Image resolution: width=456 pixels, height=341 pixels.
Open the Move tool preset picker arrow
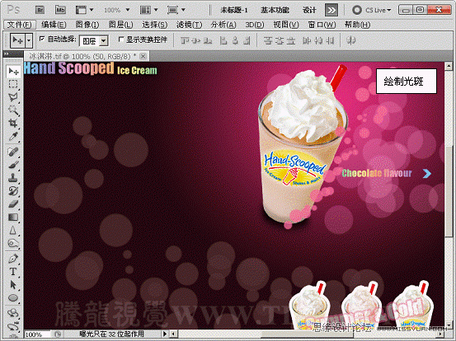[29, 40]
